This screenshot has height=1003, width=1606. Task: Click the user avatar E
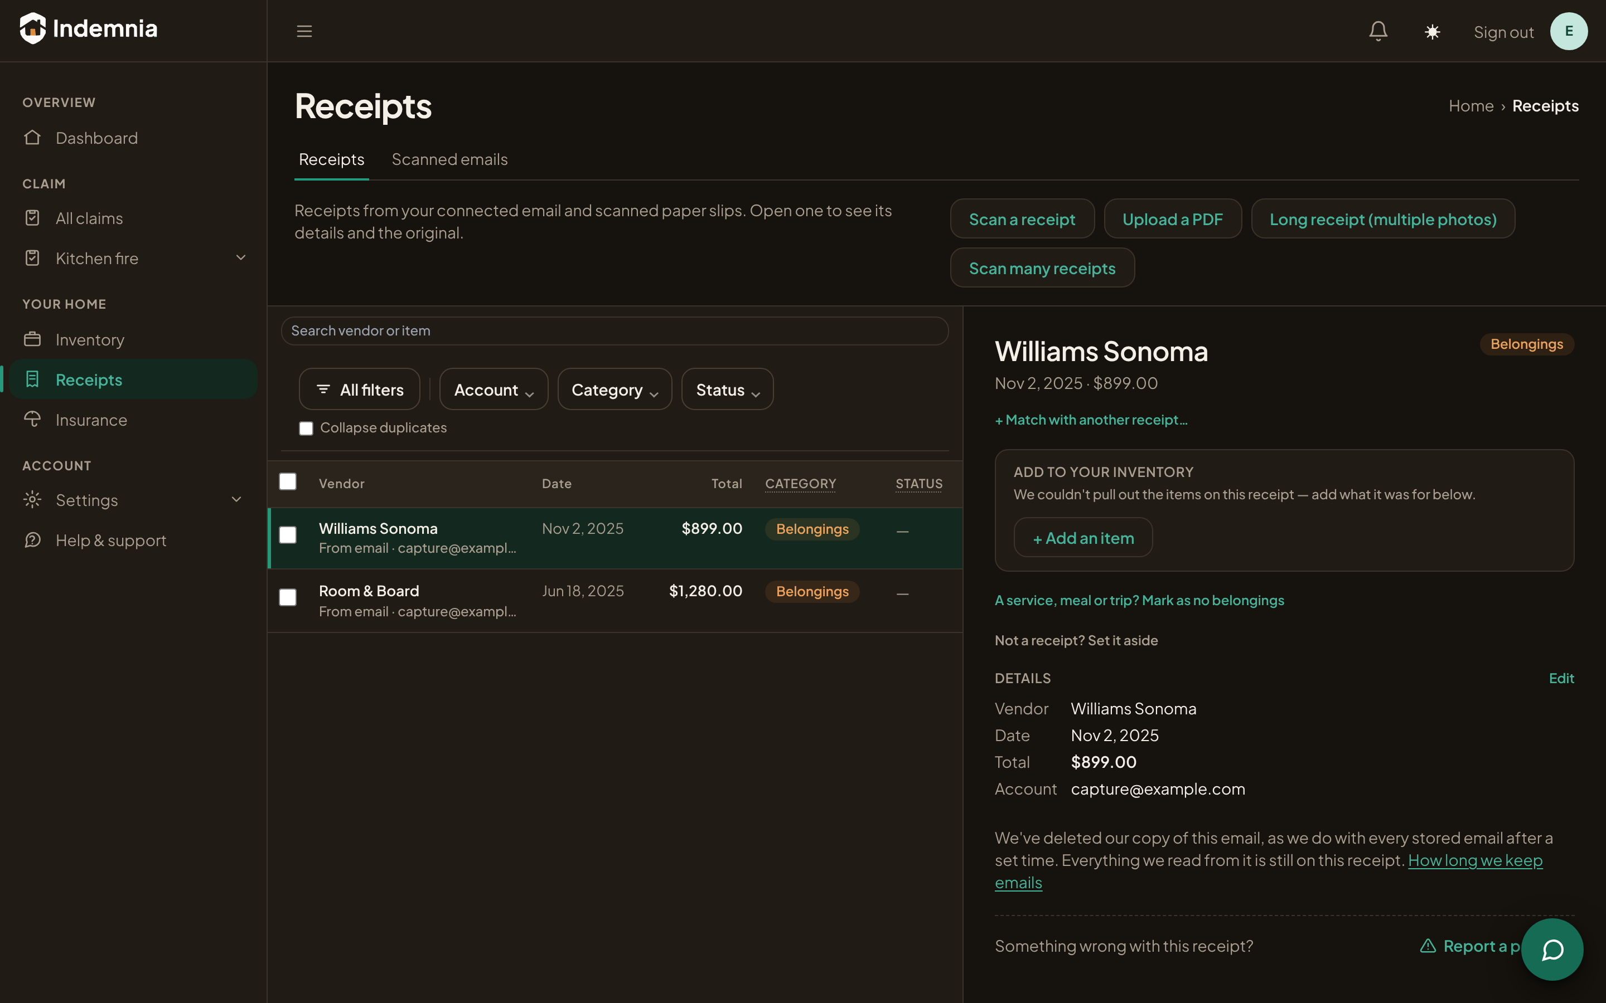point(1569,31)
